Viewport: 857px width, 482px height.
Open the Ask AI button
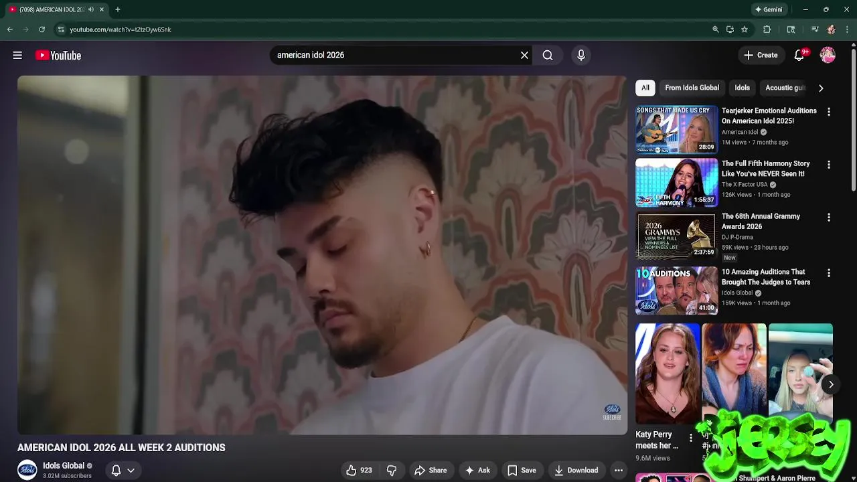pos(477,471)
